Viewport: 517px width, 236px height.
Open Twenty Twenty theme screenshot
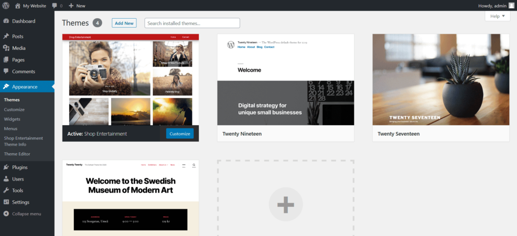pyautogui.click(x=131, y=198)
